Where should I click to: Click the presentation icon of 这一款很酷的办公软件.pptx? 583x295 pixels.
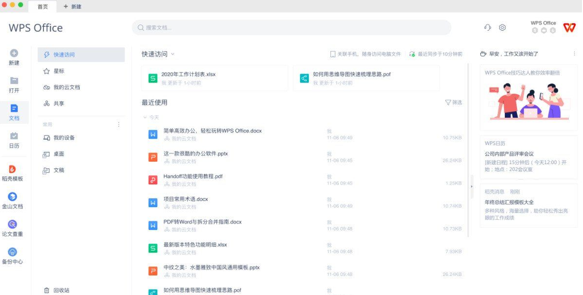click(153, 157)
